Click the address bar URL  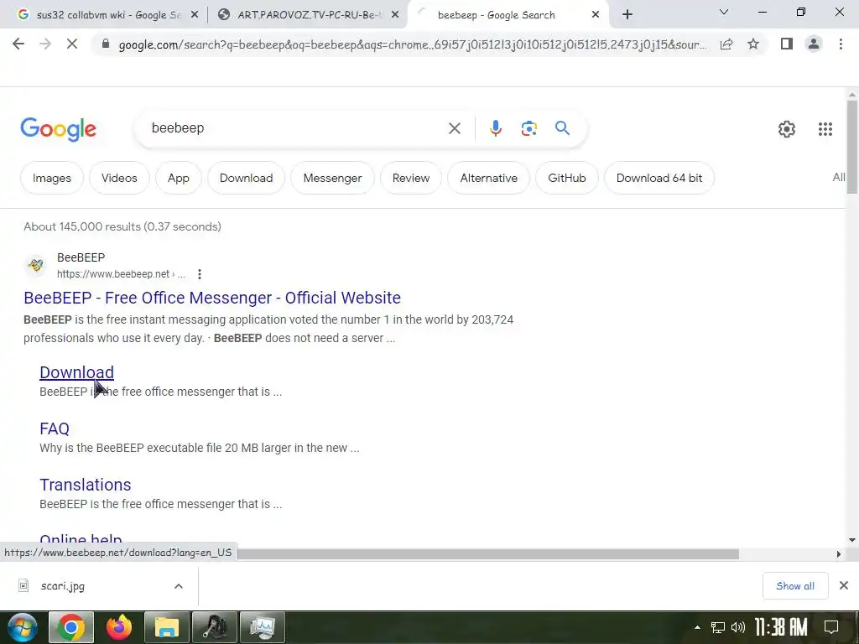point(413,44)
